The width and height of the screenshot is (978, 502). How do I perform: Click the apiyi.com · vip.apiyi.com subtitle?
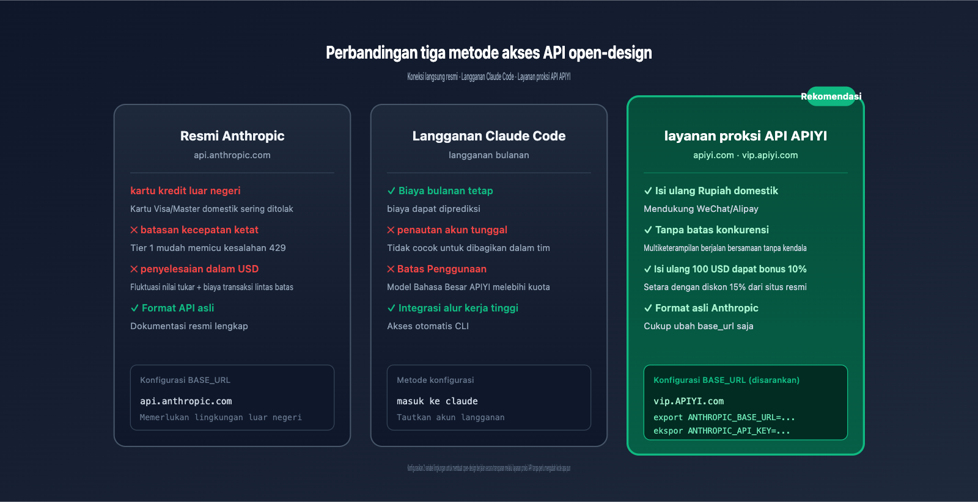(x=746, y=155)
